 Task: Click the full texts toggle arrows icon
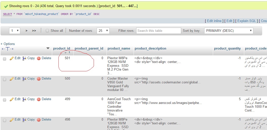[x=8, y=49]
